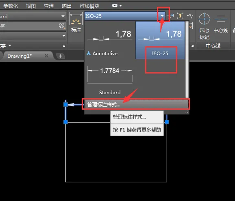Open a new drawing tab with plus icon
The width and height of the screenshot is (235, 201).
point(61,56)
